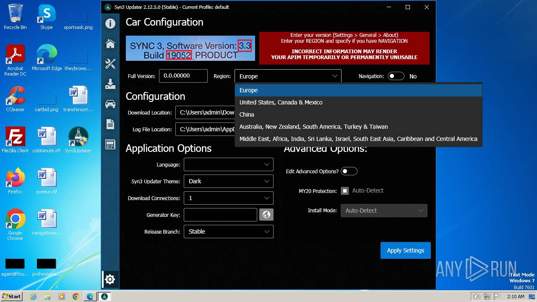537x302 pixels.
Task: Click the Windows Start button
Action: coord(12,296)
